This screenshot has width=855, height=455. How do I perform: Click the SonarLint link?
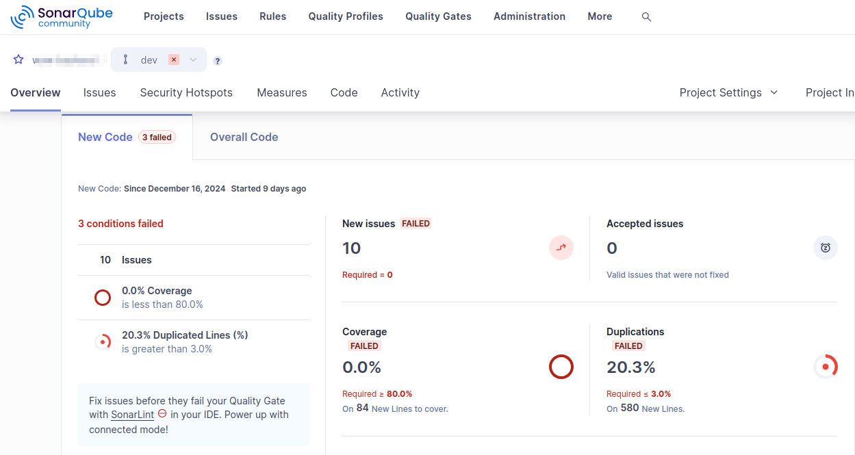click(x=131, y=414)
